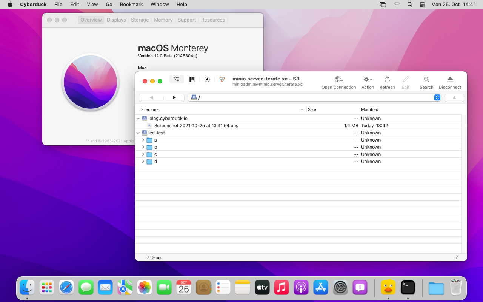This screenshot has width=483, height=302.
Task: Open System Preferences from the Dock
Action: (340, 288)
